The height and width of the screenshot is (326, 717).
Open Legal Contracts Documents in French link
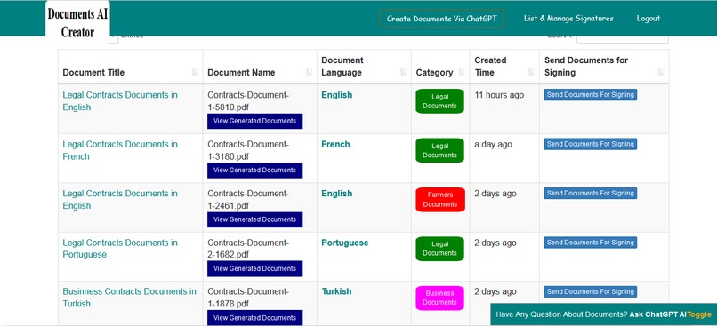pyautogui.click(x=120, y=150)
